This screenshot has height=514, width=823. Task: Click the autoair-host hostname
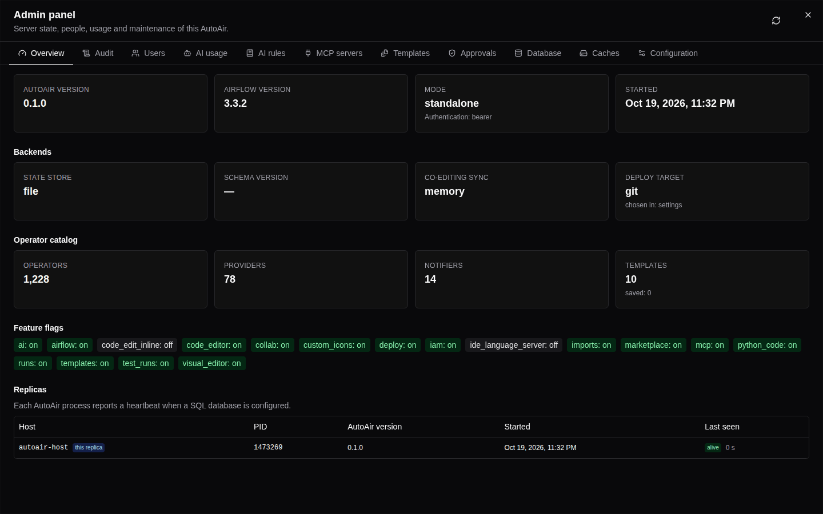43,447
